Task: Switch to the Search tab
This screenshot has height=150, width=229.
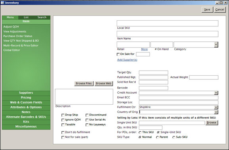Action: 42,17
